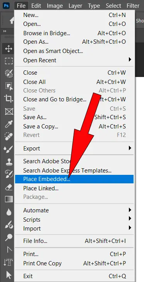This screenshot has width=144, height=282.
Task: Select the Rectangular Marquee tool
Action: click(9, 61)
